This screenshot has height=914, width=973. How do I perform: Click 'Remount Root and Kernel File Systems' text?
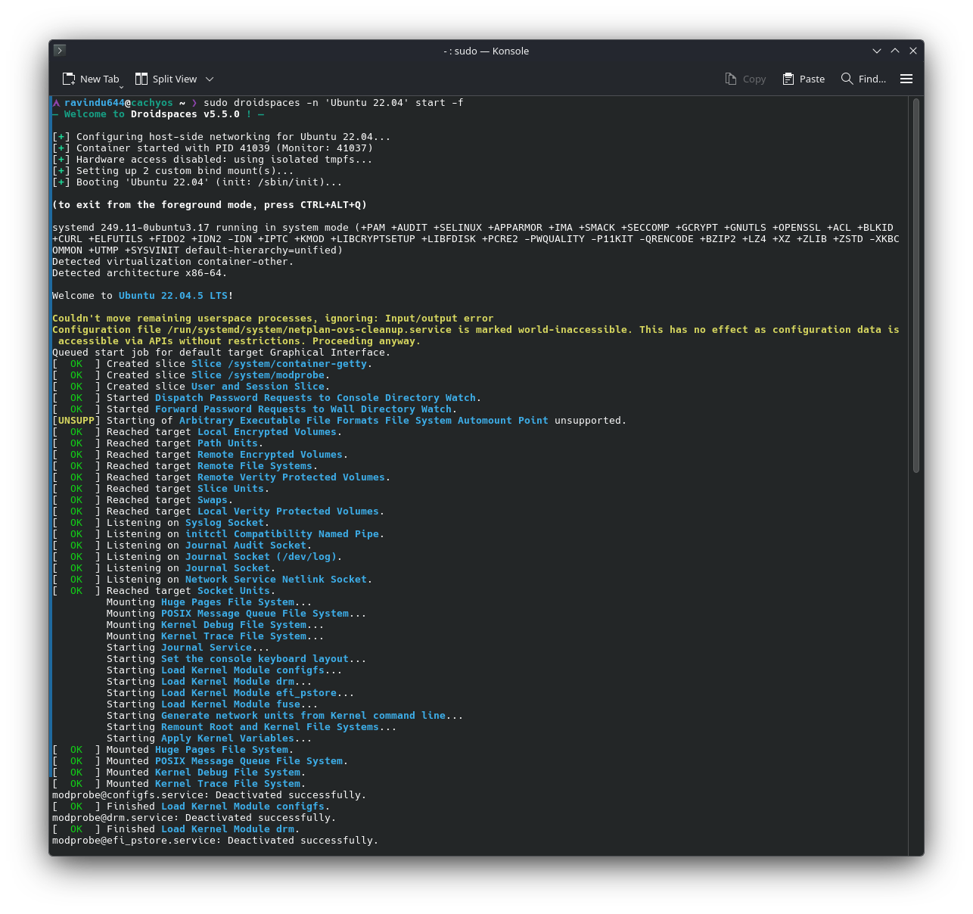pos(270,727)
